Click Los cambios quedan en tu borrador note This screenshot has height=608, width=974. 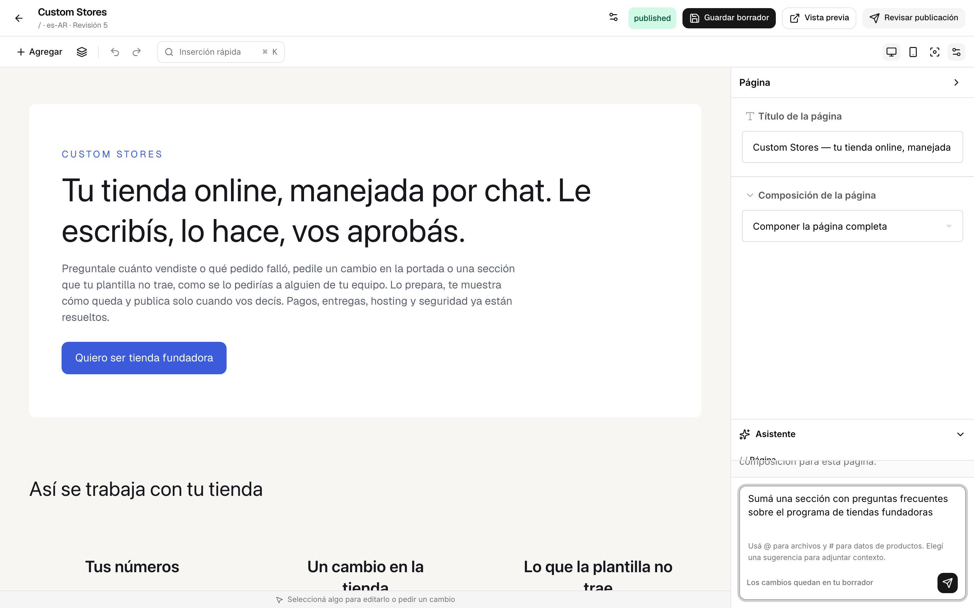click(x=809, y=583)
